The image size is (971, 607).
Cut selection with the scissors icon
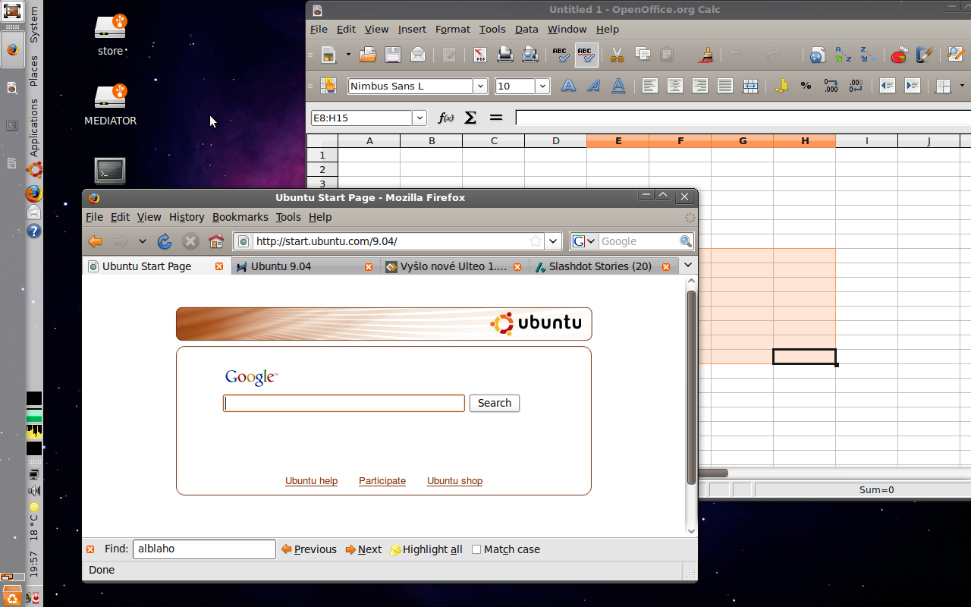(617, 55)
